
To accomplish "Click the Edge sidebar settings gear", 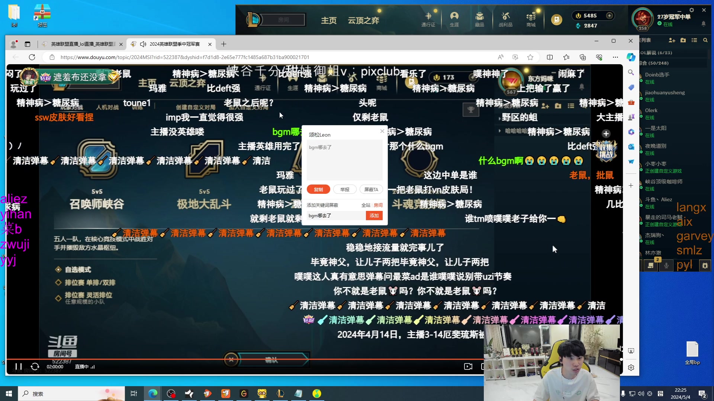I will click(x=631, y=368).
